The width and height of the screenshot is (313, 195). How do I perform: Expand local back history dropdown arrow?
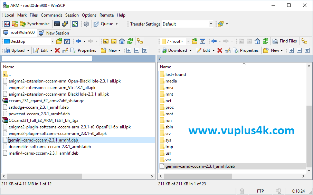[x=84, y=41]
